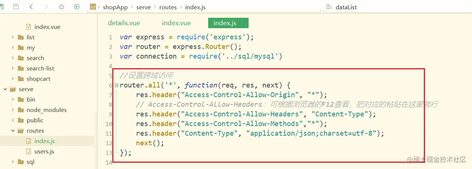Expand the my folder arrow

[x=13, y=47]
